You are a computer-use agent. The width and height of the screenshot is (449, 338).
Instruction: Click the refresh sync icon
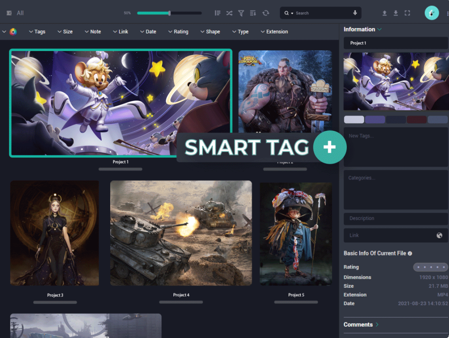pos(266,13)
